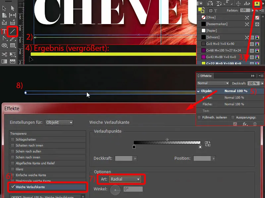Open Deckkraft arrow in Verlaufspunkte section
The height and width of the screenshot is (198, 265).
pos(135,158)
